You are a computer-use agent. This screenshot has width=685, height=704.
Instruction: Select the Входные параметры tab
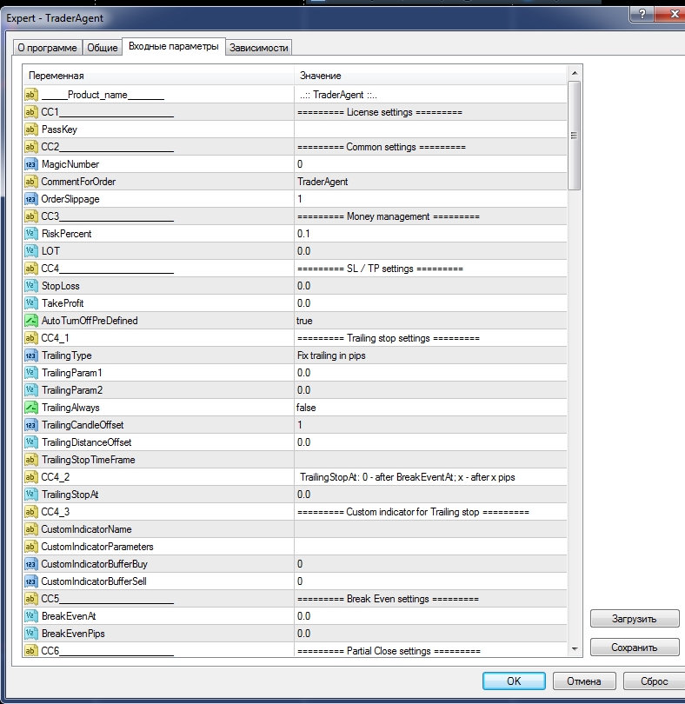173,46
